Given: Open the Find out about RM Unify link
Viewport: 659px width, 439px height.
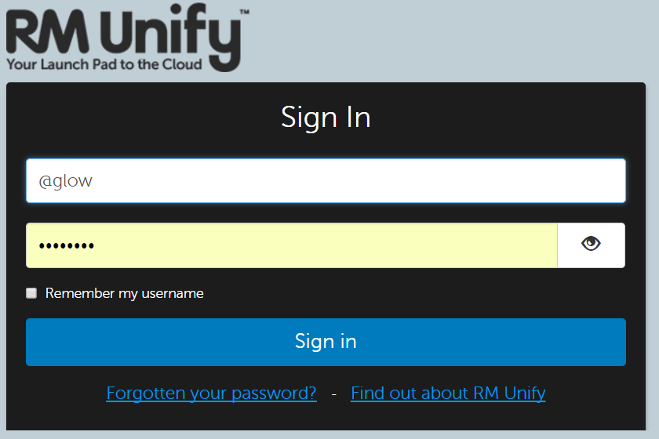Looking at the screenshot, I should [448, 394].
